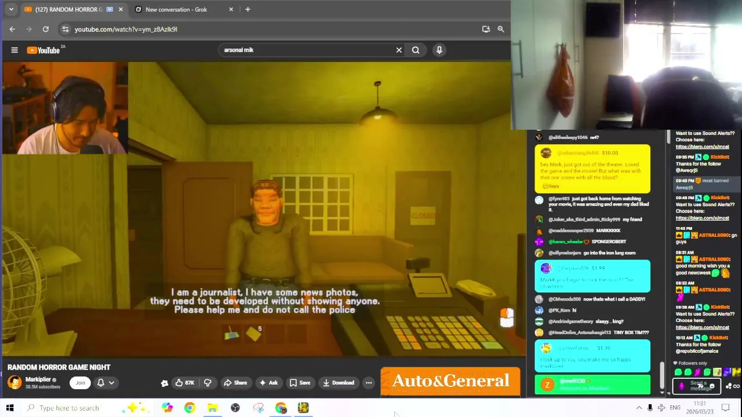Click the video title RANDOM HORROR GAME NIGHT
Viewport: 742px width, 417px height.
[x=59, y=367]
